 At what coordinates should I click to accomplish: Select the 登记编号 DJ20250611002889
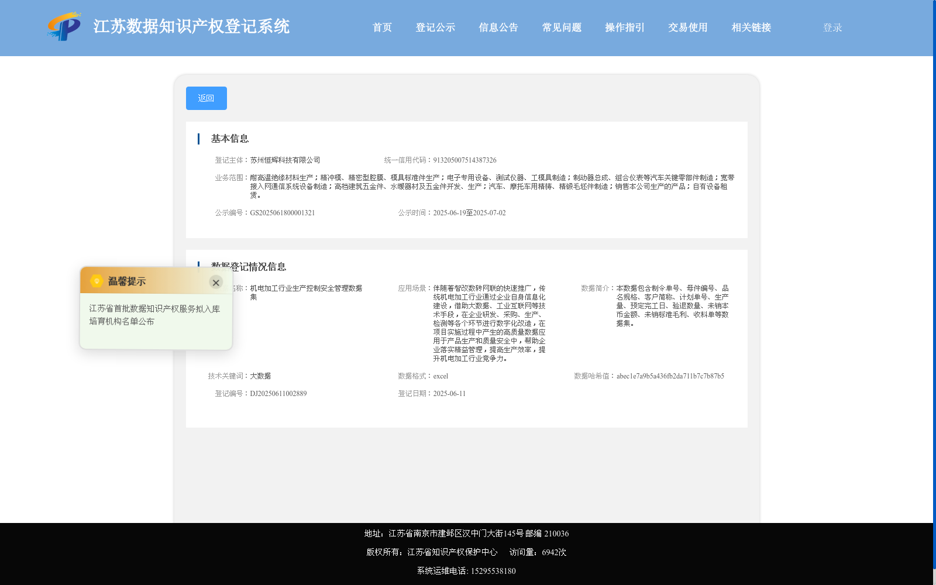coord(278,394)
